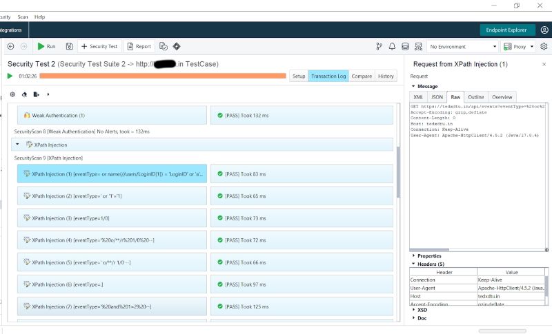Open the No Environment dropdown
The image size is (552, 334).
coord(462,46)
